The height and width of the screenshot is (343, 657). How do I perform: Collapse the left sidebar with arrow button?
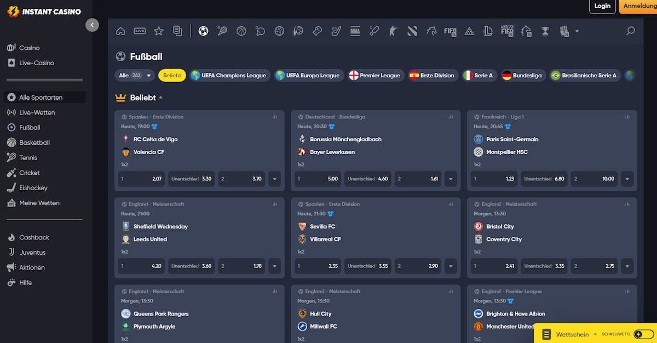92,25
